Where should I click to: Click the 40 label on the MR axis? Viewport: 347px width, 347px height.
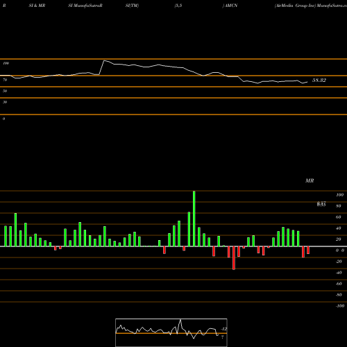point(339,228)
